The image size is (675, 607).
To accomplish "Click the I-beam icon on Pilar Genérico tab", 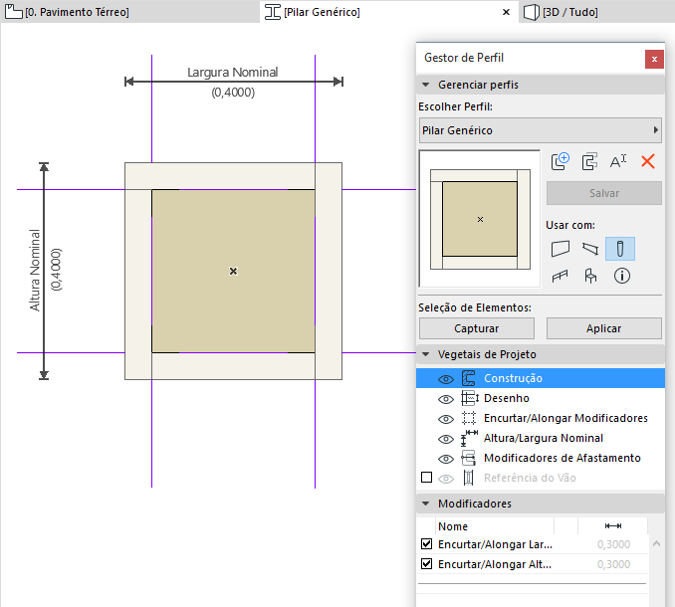I will (272, 12).
